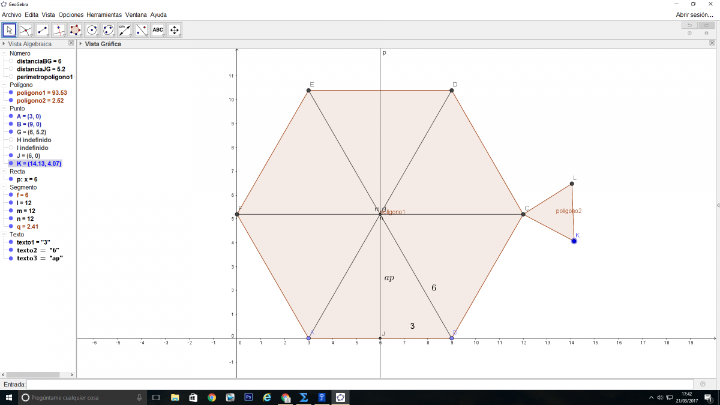Image resolution: width=720 pixels, height=405 pixels.
Task: Toggle visibility of polígono1
Action: [11, 93]
